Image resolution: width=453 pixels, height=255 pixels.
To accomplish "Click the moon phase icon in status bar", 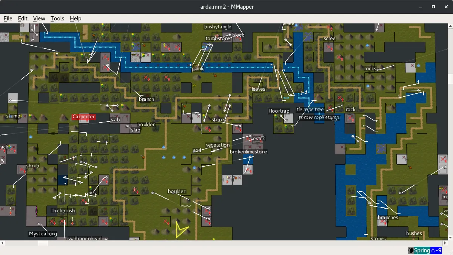I will pos(411,250).
